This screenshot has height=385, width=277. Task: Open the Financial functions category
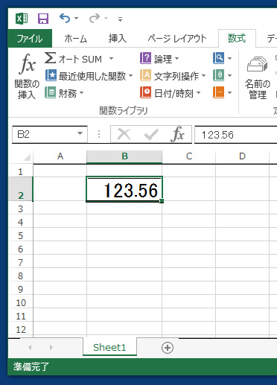[64, 93]
